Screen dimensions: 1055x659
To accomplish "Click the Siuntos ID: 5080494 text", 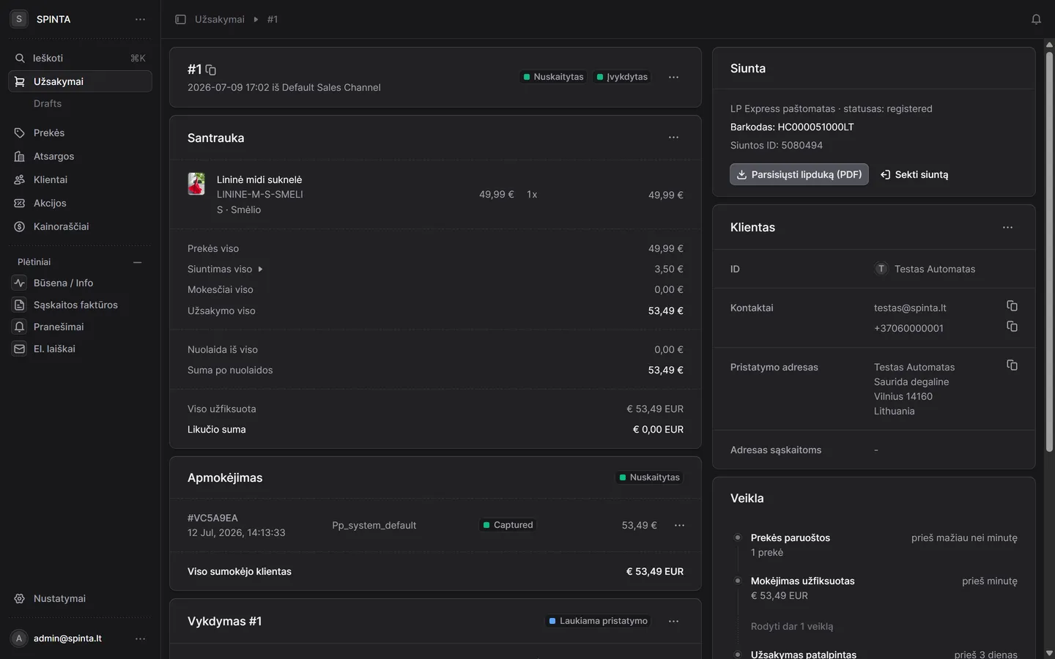I will 777,145.
